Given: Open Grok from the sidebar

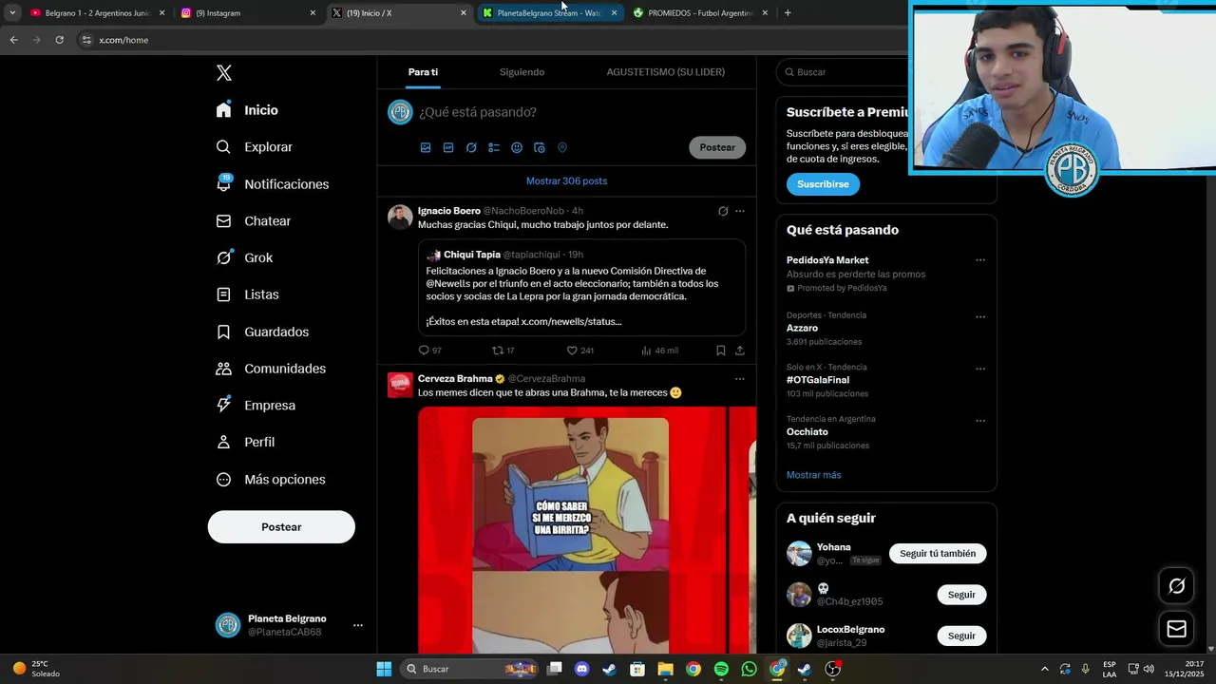Looking at the screenshot, I should pyautogui.click(x=244, y=257).
